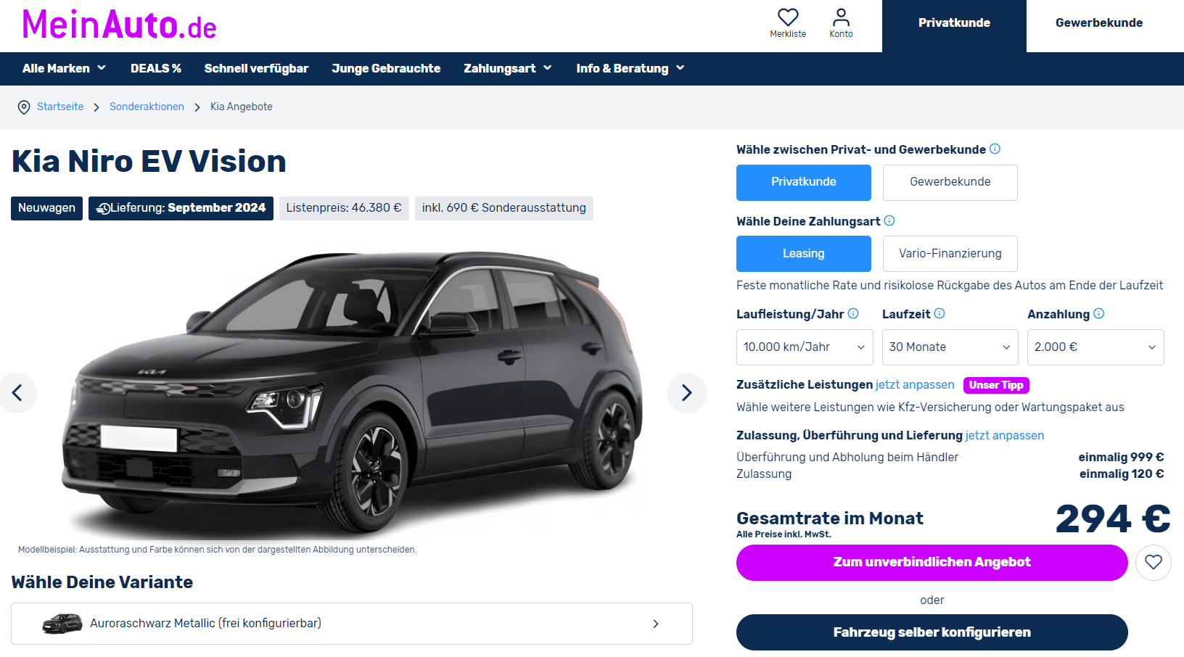The image size is (1184, 657).
Task: Click Zum unverbindlichen Angebot button
Action: [x=932, y=563]
